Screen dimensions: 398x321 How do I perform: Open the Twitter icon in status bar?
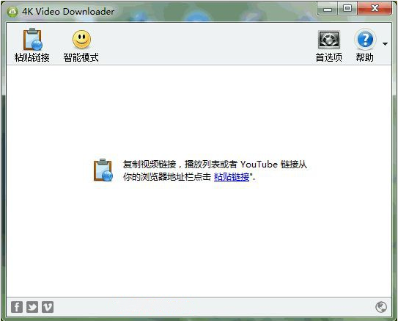tap(32, 307)
